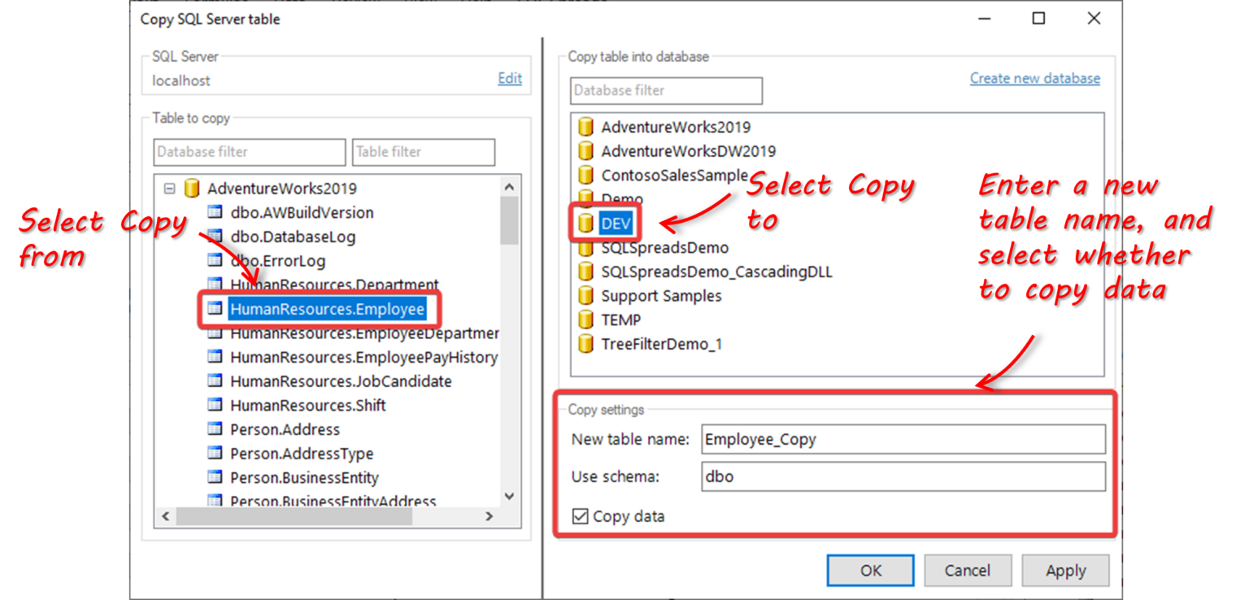The height and width of the screenshot is (600, 1249).
Task: Click the AdventureWorksDW2019 database icon
Action: [x=585, y=151]
